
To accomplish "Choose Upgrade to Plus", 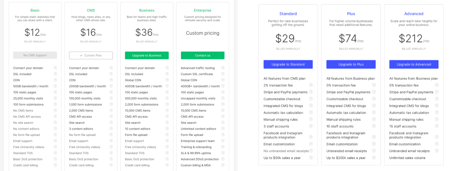I will (351, 64).
